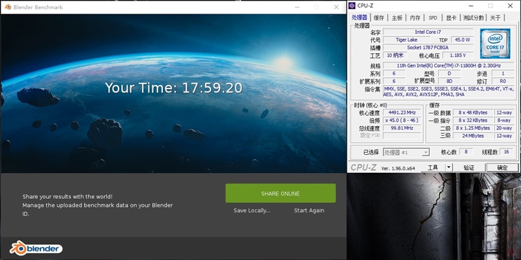Image resolution: width=521 pixels, height=260 pixels.
Task: Minimize the CPU-Z window
Action: pos(471,6)
